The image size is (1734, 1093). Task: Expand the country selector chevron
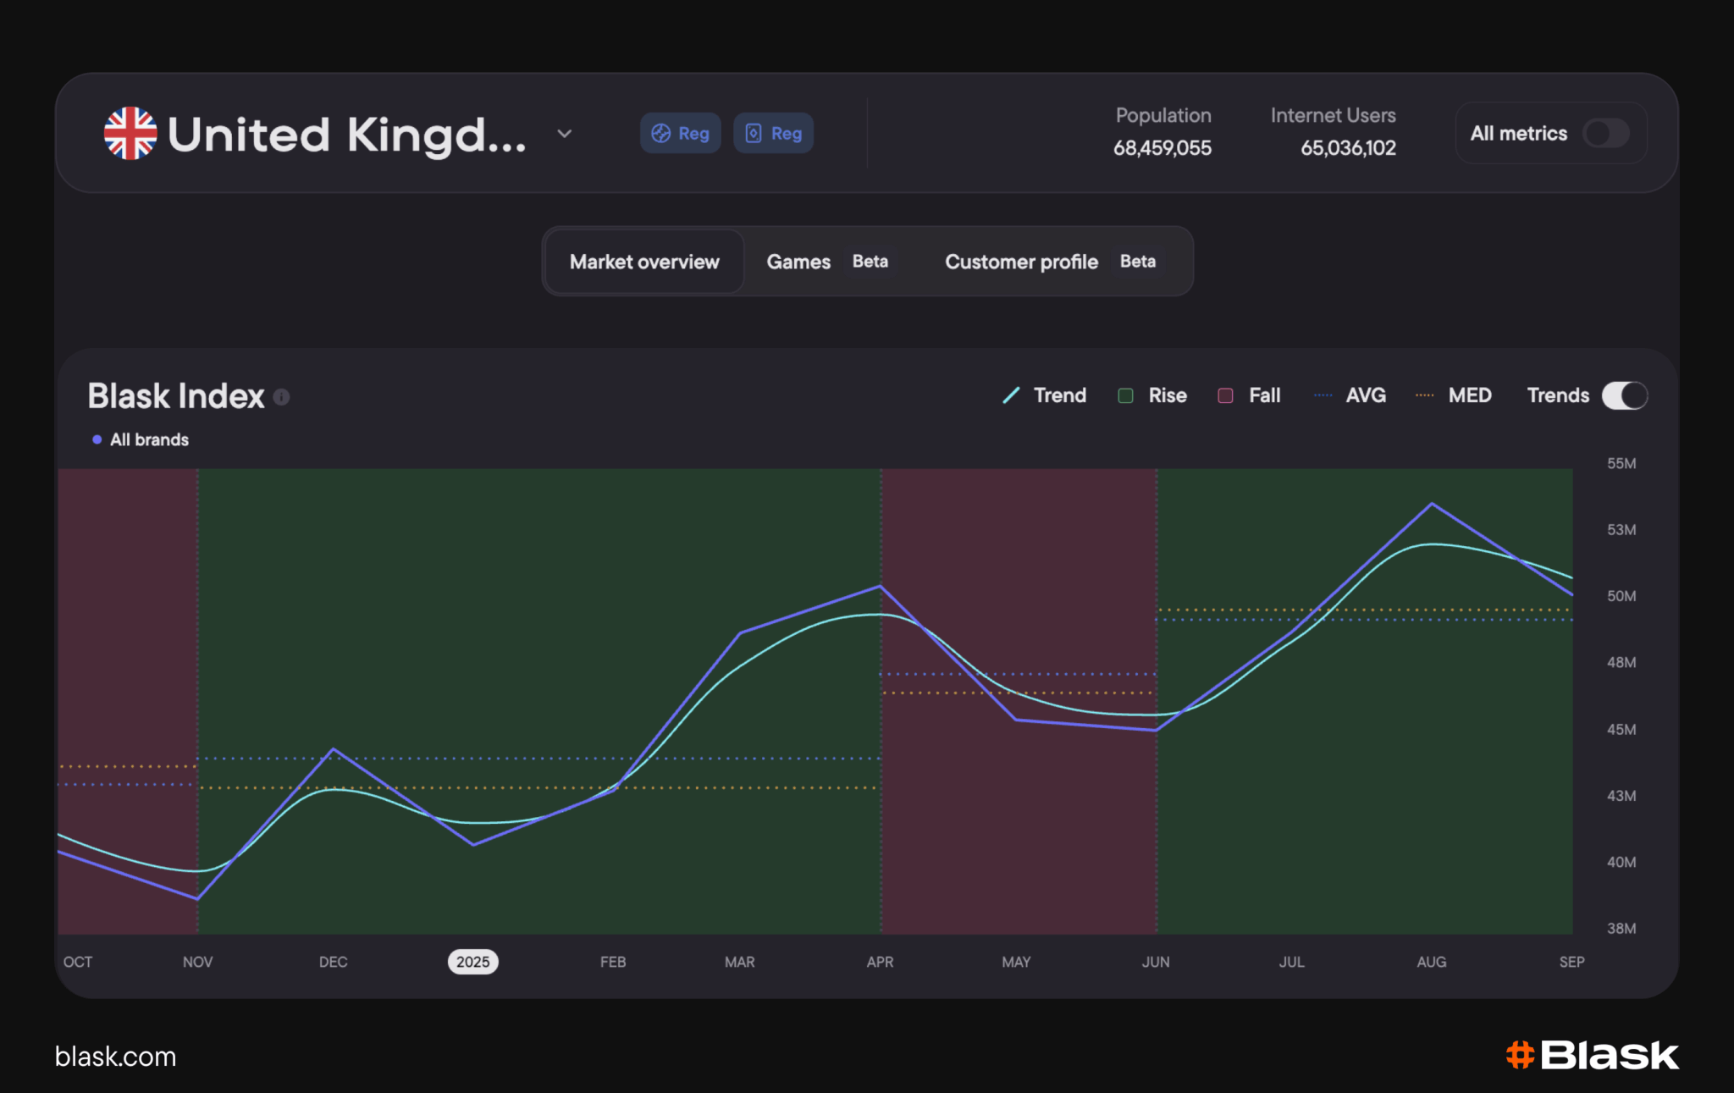click(565, 134)
